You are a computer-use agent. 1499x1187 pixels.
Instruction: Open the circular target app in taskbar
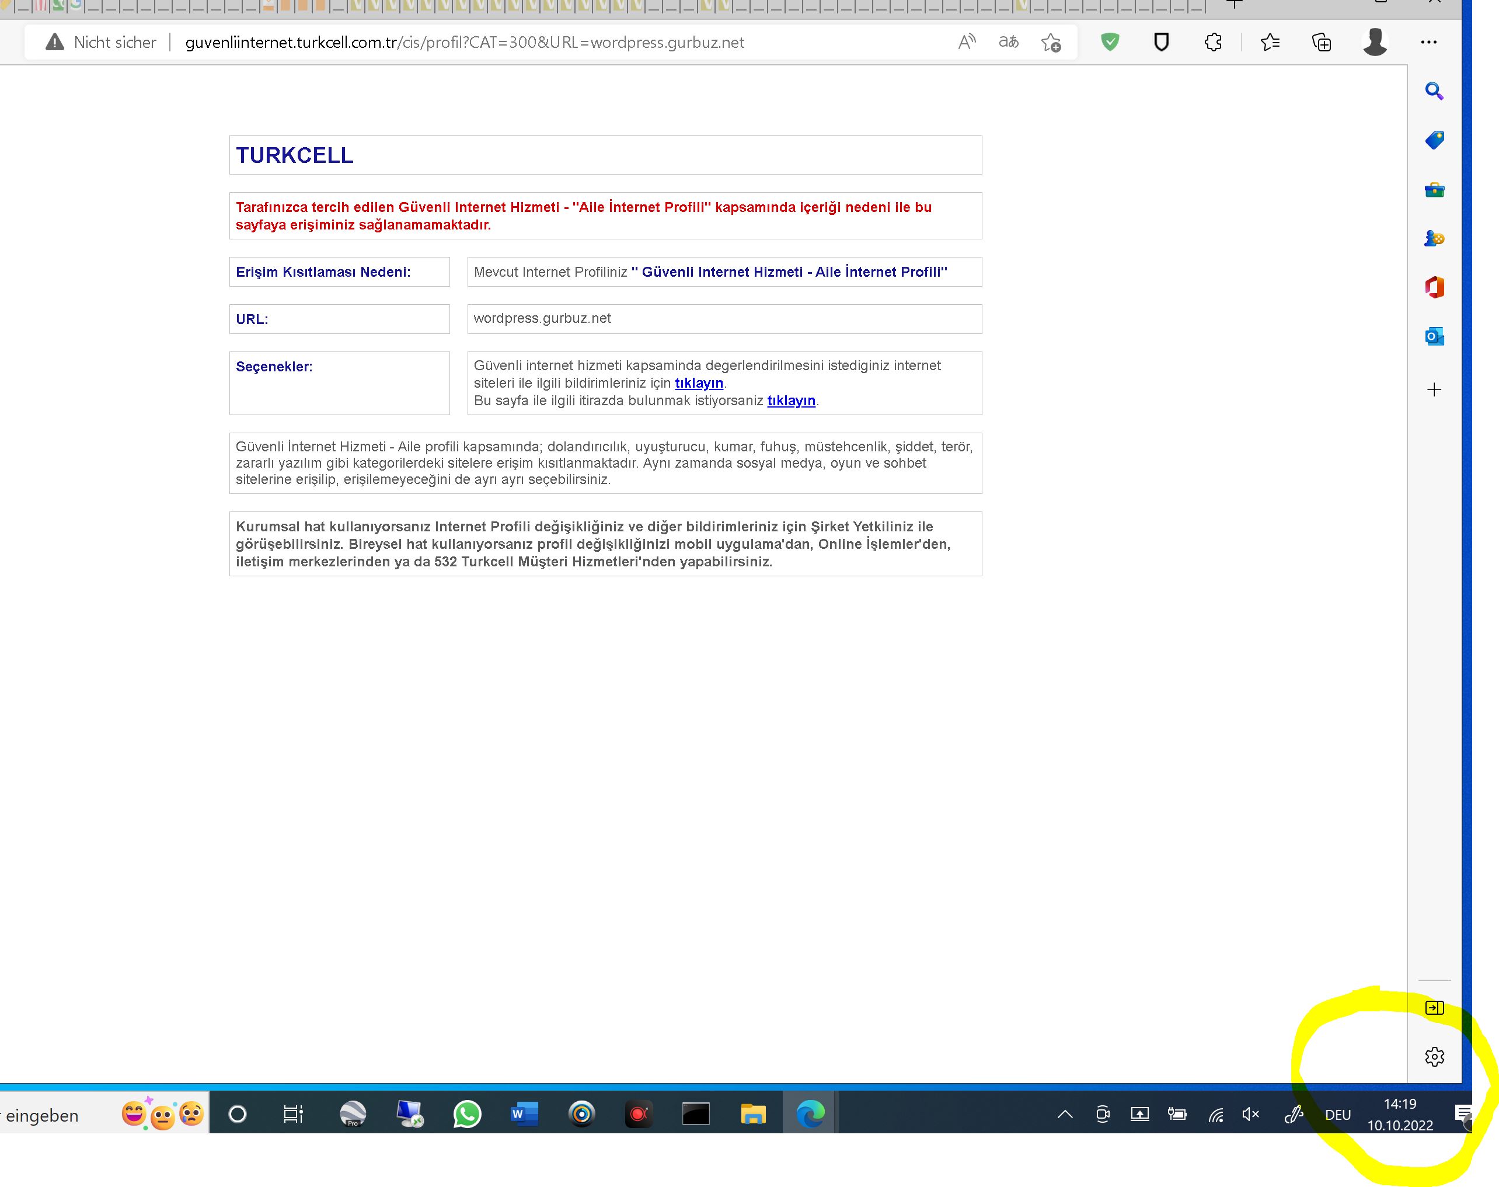(x=582, y=1115)
